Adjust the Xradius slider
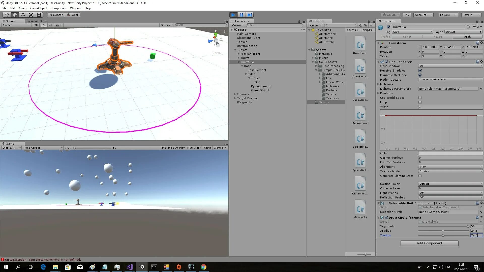This screenshot has height=272, width=484. (443, 231)
